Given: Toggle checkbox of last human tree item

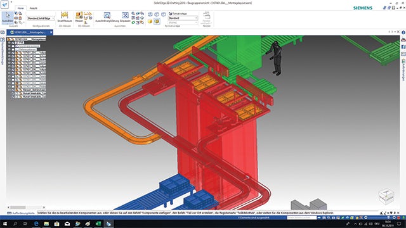Looking at the screenshot, I should click(x=13, y=97).
